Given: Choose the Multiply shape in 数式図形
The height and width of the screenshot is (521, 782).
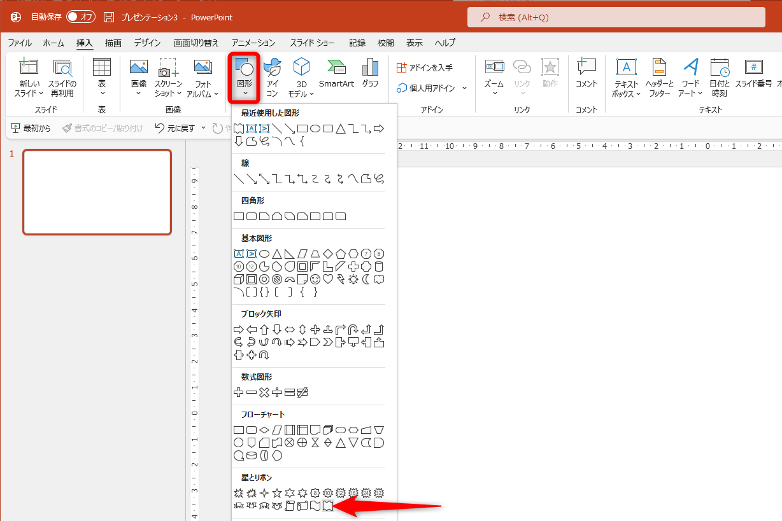Looking at the screenshot, I should [264, 392].
